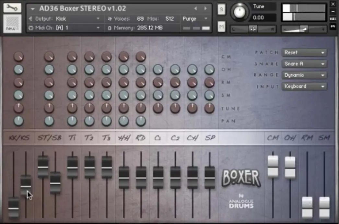Click the T1 channel fader handle
This screenshot has height=224, width=339.
click(72, 167)
